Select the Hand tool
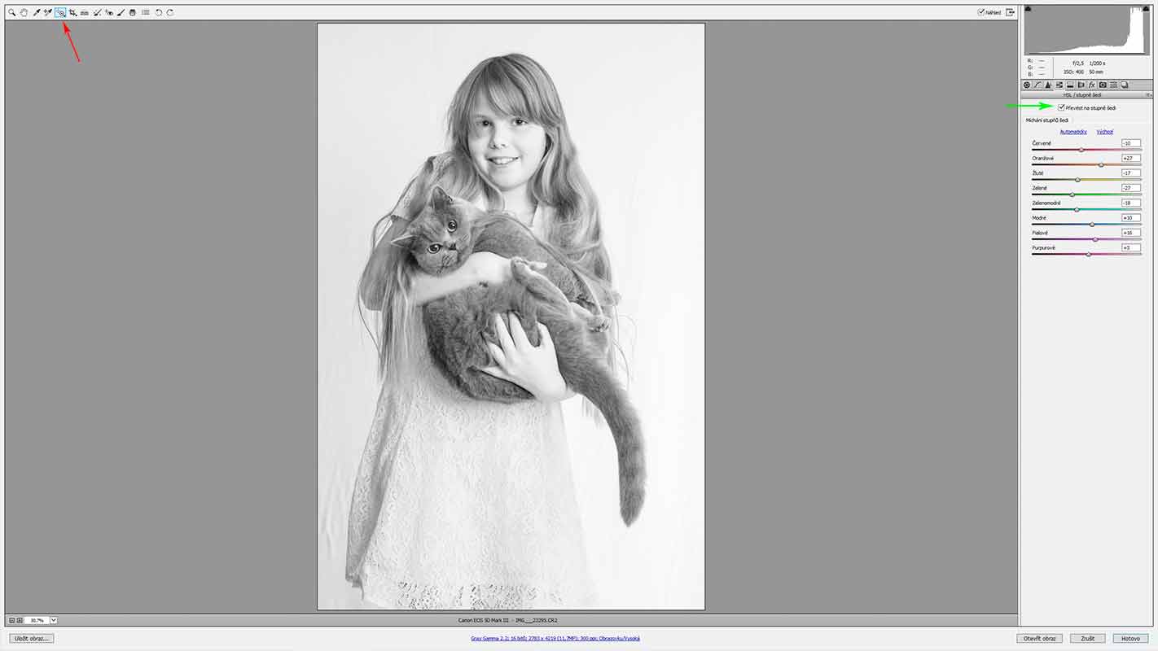The width and height of the screenshot is (1158, 651). (x=24, y=13)
